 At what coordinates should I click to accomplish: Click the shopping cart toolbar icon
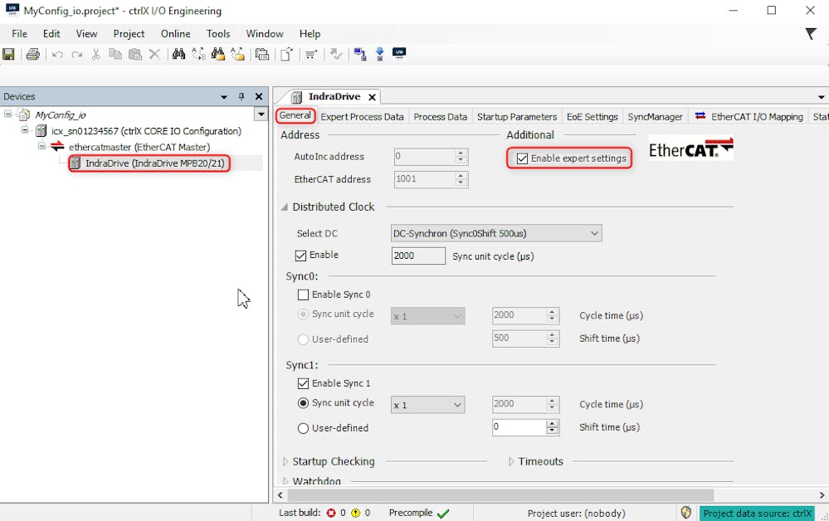tap(311, 54)
